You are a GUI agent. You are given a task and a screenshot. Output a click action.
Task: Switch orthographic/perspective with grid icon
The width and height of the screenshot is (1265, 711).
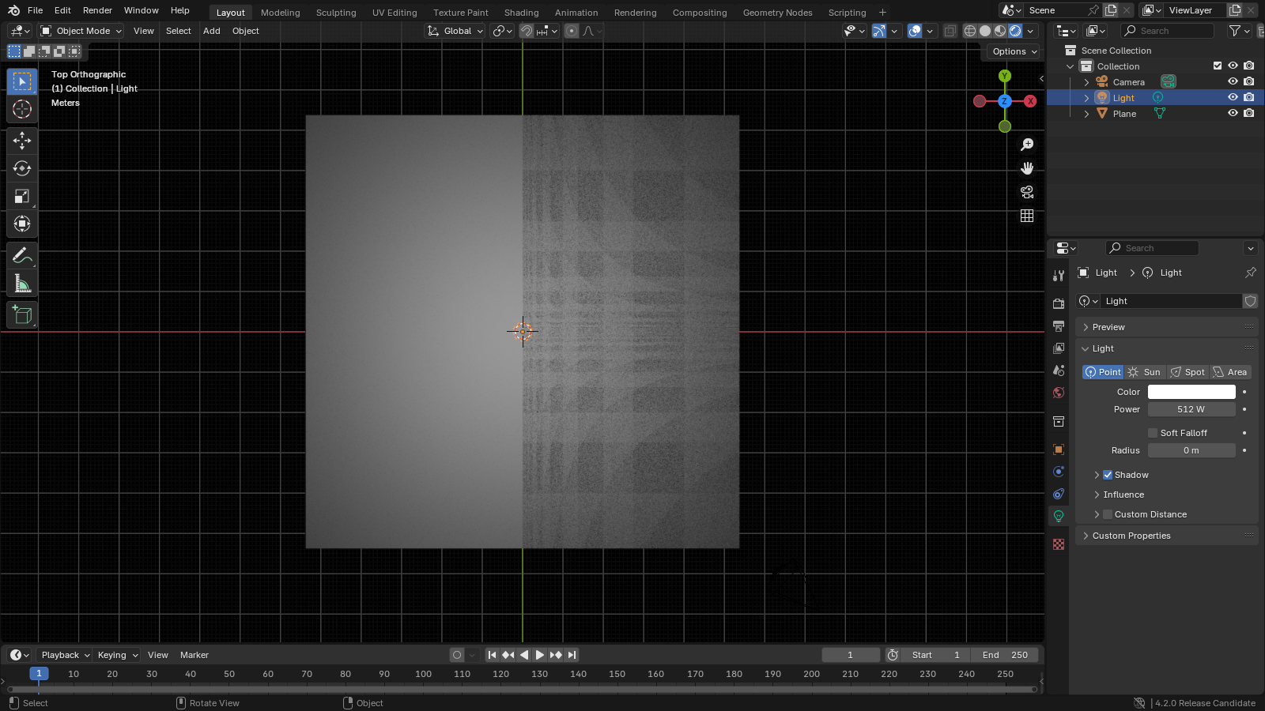(x=1027, y=216)
